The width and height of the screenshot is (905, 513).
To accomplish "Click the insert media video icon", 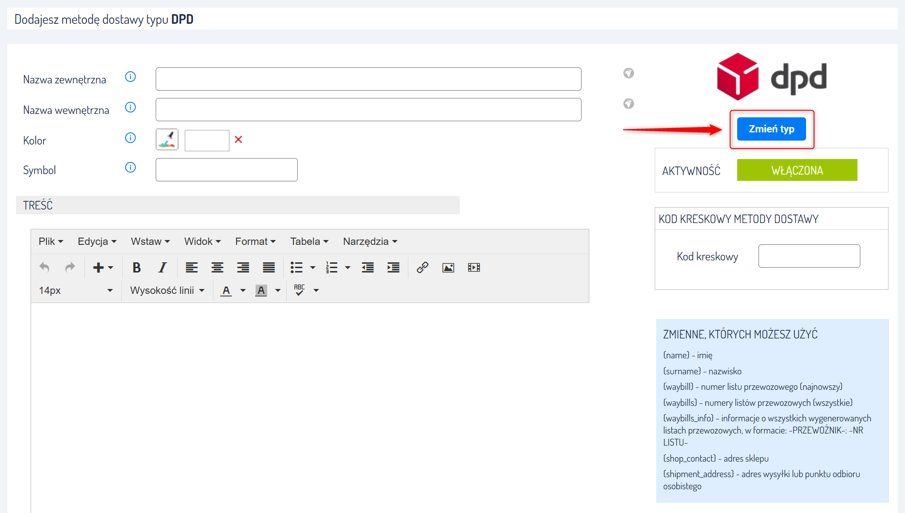I will pos(474,268).
